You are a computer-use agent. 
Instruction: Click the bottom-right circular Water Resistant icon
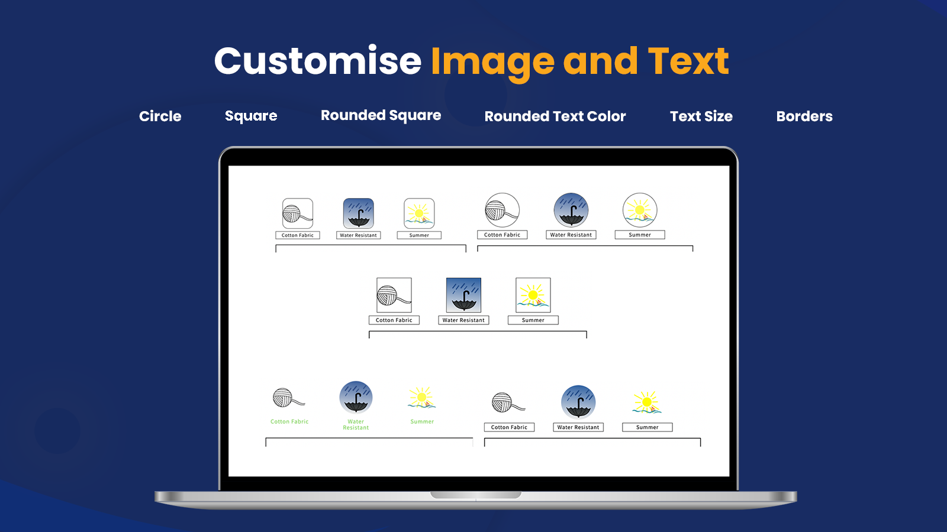point(578,402)
